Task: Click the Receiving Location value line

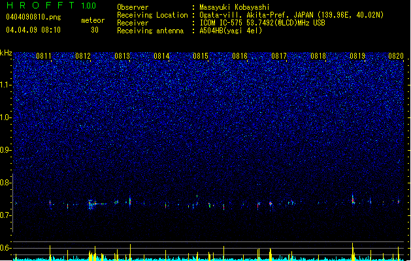Action: (291, 15)
